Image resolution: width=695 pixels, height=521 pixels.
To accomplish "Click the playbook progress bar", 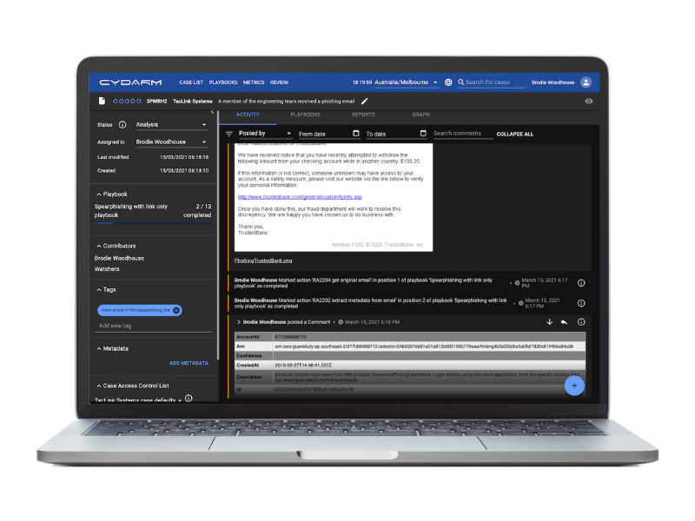I will click(x=153, y=223).
